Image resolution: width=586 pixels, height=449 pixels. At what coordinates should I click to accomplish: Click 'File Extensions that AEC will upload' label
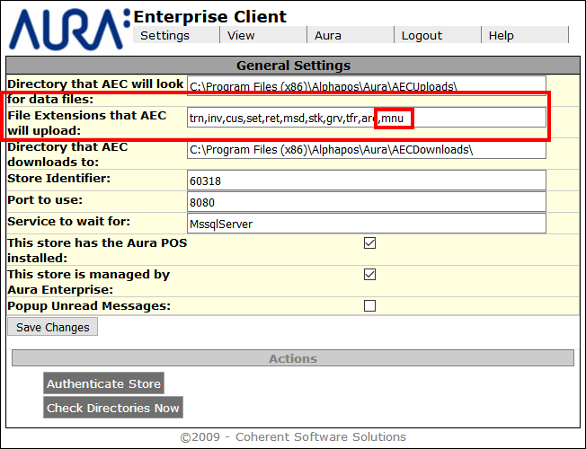pos(86,123)
